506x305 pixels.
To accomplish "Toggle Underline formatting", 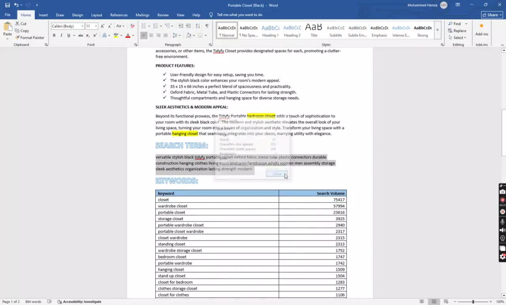I will click(68, 35).
